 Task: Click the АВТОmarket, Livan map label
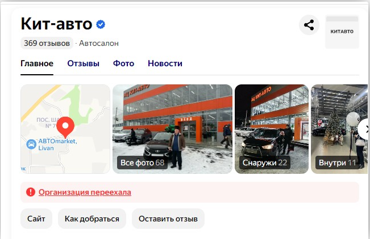click(x=57, y=144)
